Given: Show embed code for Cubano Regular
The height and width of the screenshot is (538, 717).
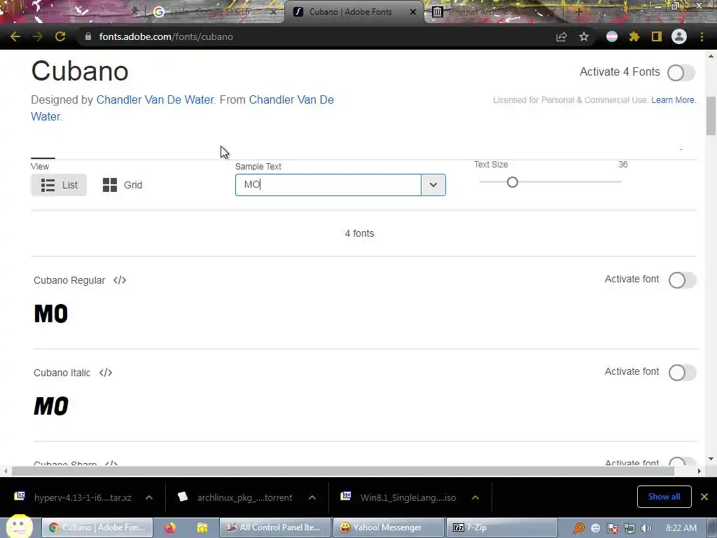Looking at the screenshot, I should pyautogui.click(x=120, y=280).
